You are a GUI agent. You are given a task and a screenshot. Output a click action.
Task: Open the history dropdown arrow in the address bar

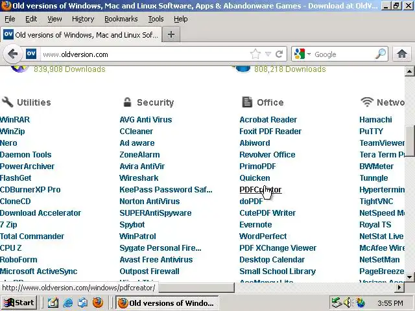point(268,54)
